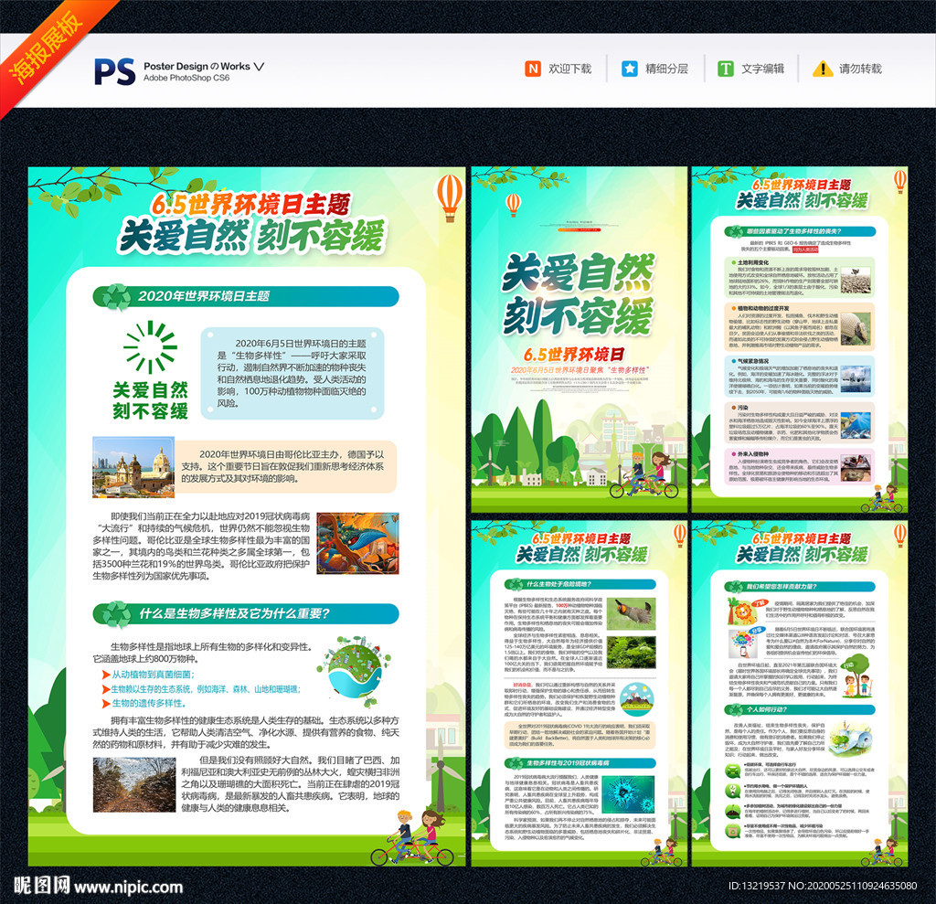Viewport: 936px width, 904px height.
Task: Click the 欢迎下载 label
Action: [x=569, y=69]
